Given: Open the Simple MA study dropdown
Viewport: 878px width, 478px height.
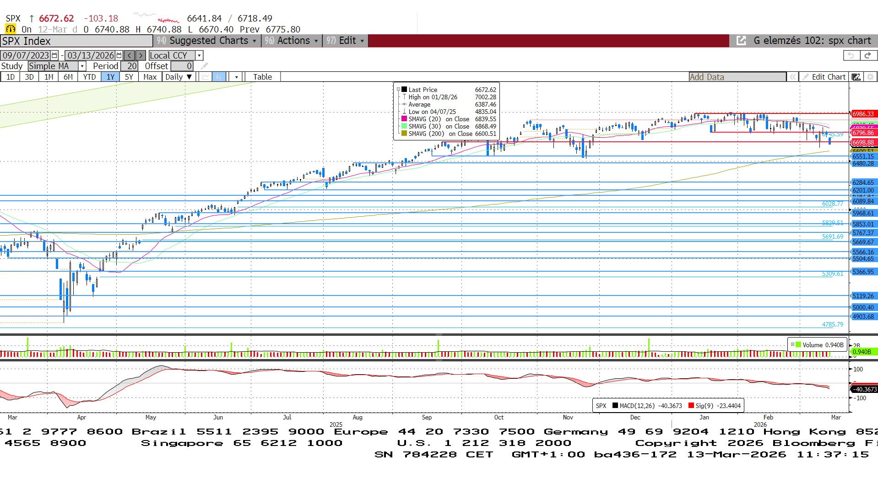Looking at the screenshot, I should tap(82, 66).
